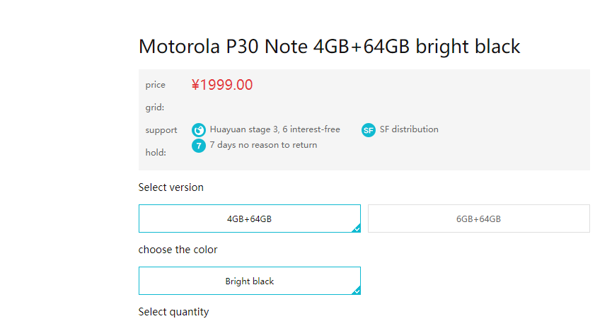Click the SF distribution text
Viewport: 595px width, 326px height.
(x=409, y=129)
